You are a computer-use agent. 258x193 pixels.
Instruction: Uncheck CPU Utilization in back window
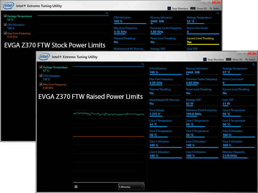(5, 25)
